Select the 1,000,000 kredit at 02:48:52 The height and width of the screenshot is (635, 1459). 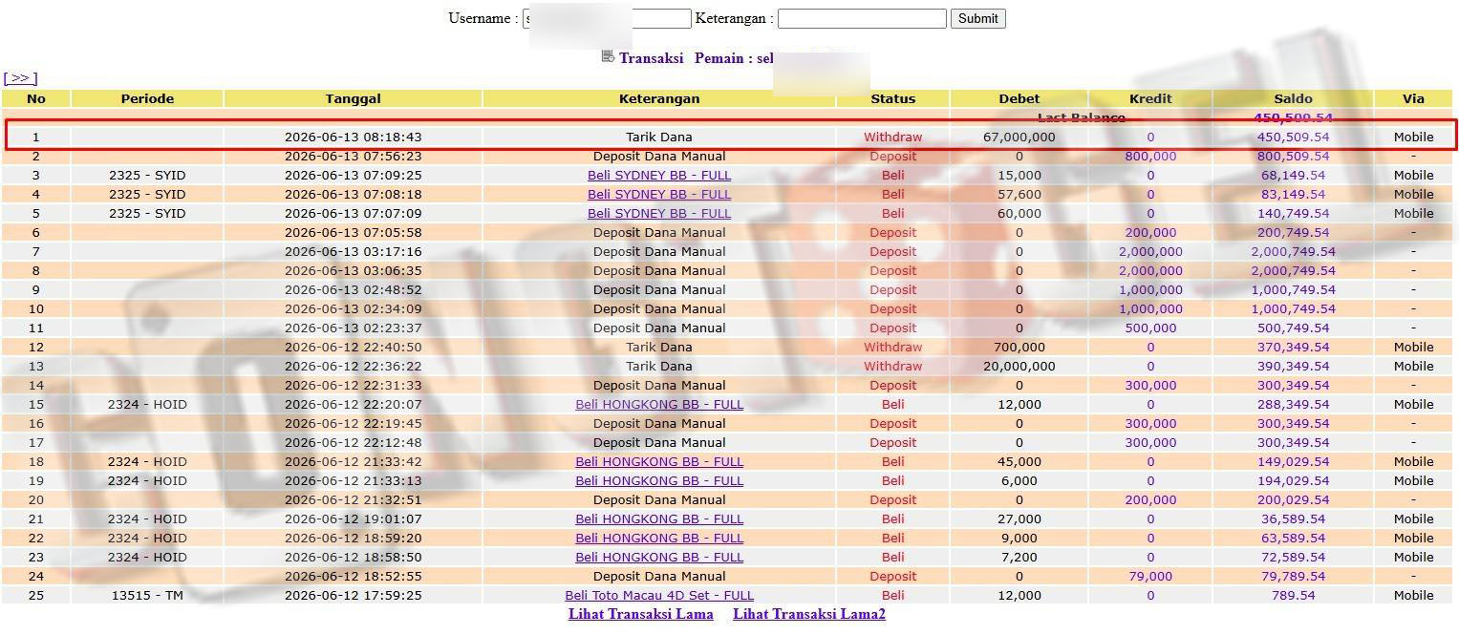pyautogui.click(x=1150, y=290)
